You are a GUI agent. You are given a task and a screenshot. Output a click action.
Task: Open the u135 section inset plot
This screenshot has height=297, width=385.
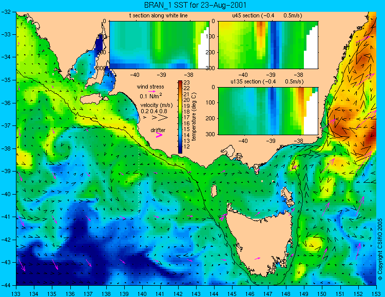tap(268, 111)
